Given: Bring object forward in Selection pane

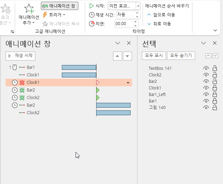Looking at the screenshot, I should coord(208,56).
